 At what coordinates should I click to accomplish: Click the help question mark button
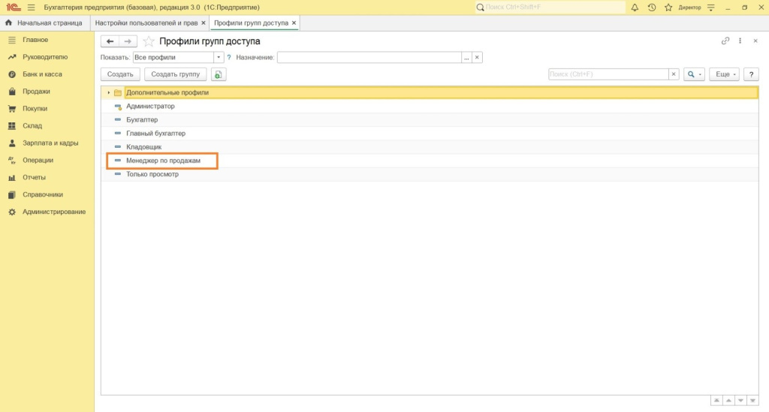(749, 74)
